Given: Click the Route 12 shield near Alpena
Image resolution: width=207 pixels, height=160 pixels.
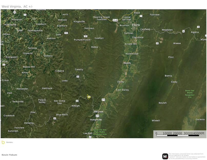Looking at the screenshot, I should [198, 27].
